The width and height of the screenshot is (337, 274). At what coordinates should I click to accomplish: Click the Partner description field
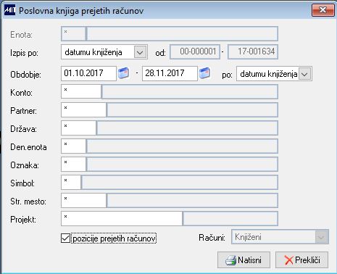pos(192,109)
